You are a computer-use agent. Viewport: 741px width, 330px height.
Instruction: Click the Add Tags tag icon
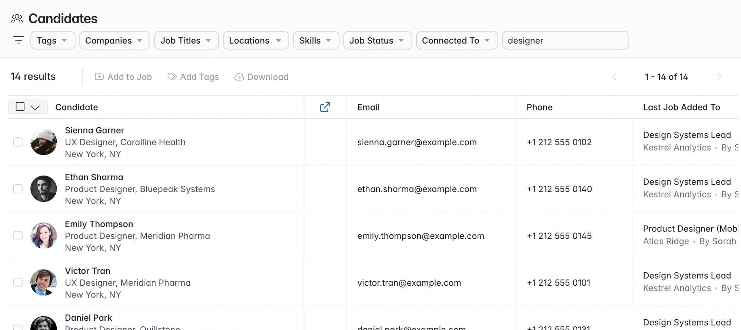[x=172, y=76]
